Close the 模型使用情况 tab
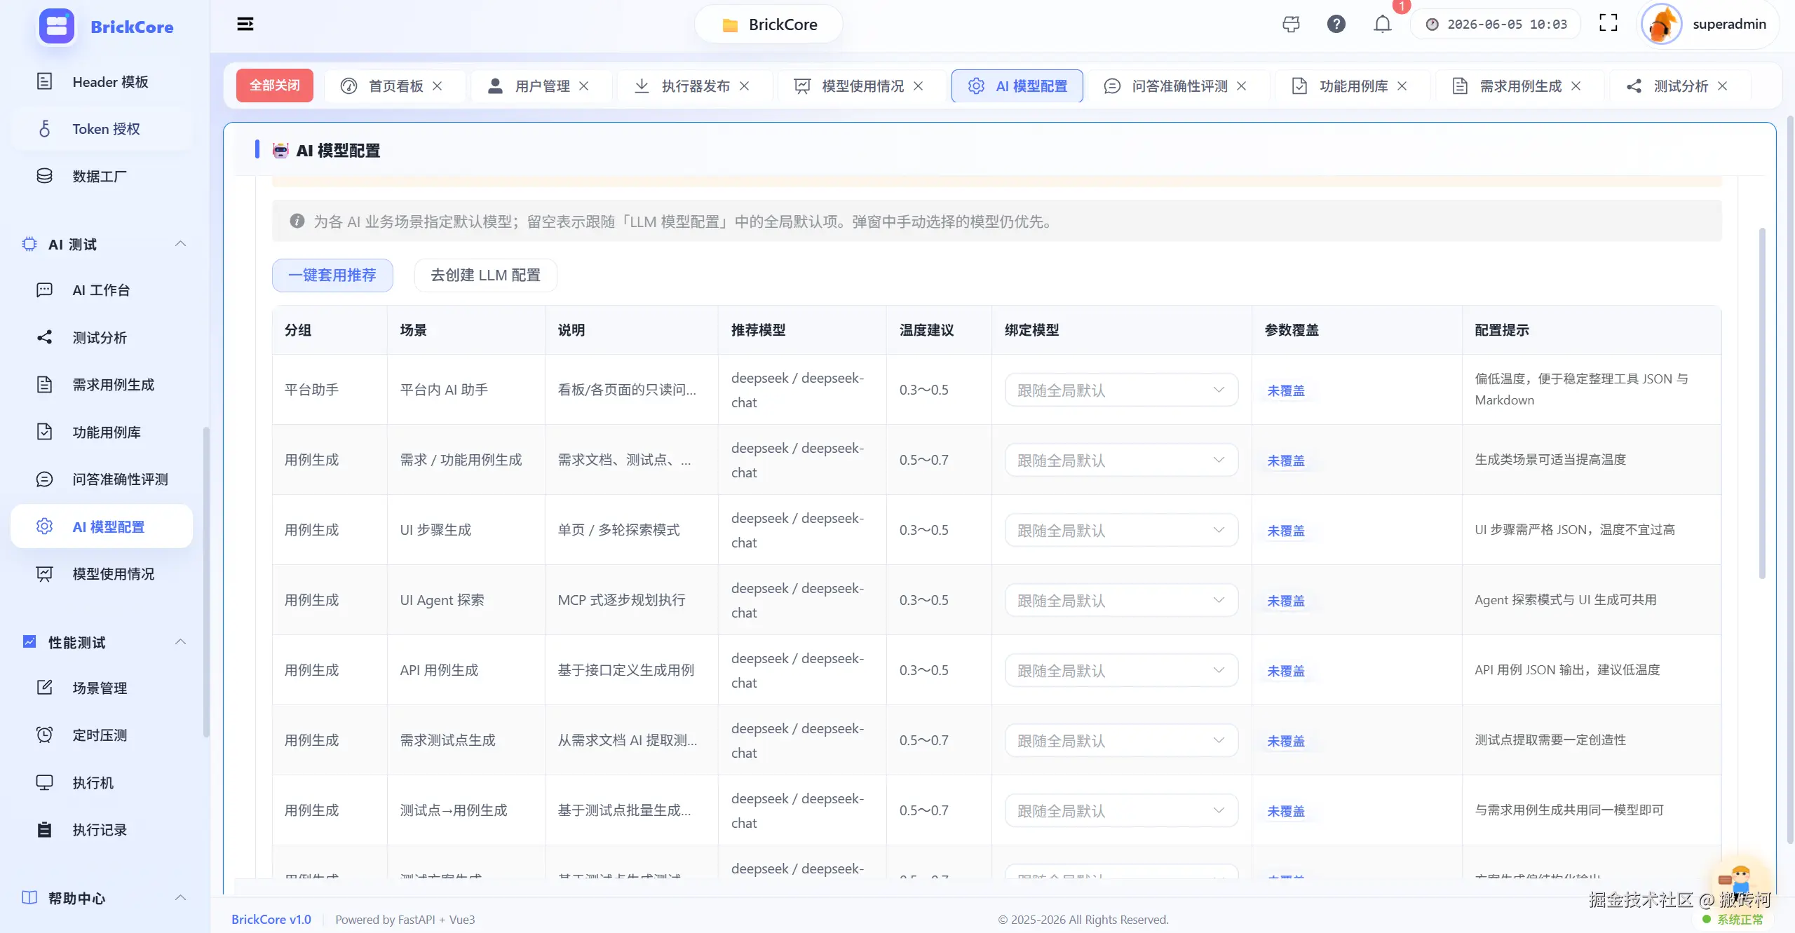The height and width of the screenshot is (933, 1795). [919, 86]
